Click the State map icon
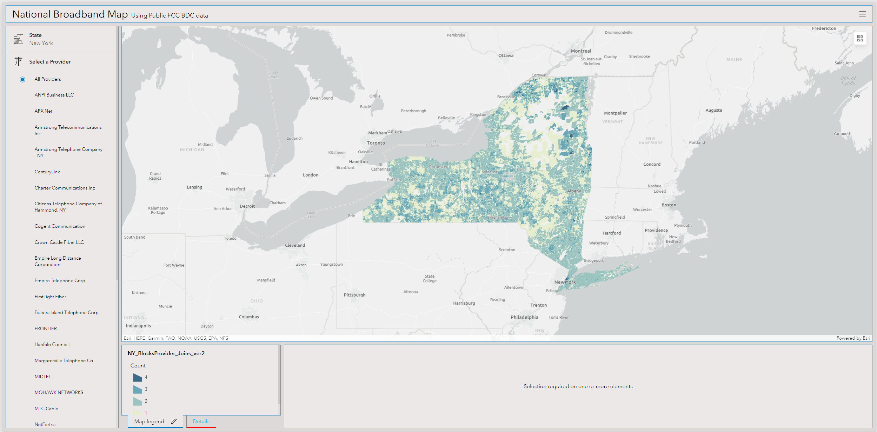Image resolution: width=877 pixels, height=432 pixels. (18, 39)
